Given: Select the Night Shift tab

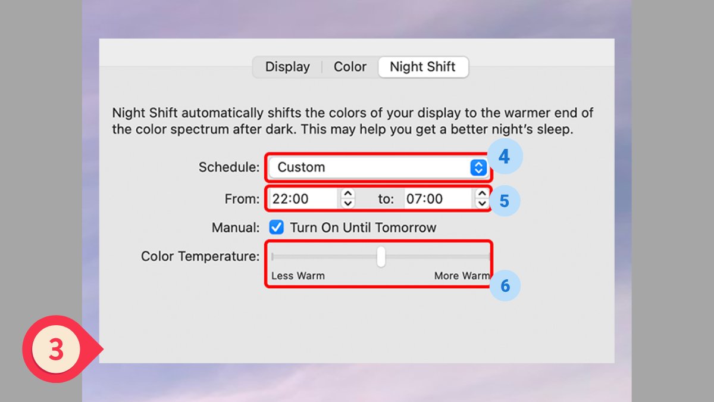Looking at the screenshot, I should click(x=423, y=67).
